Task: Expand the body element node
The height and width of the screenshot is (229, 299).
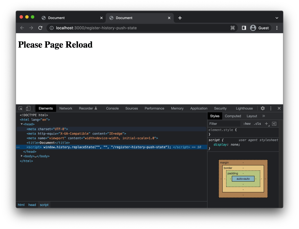Action: point(21,156)
